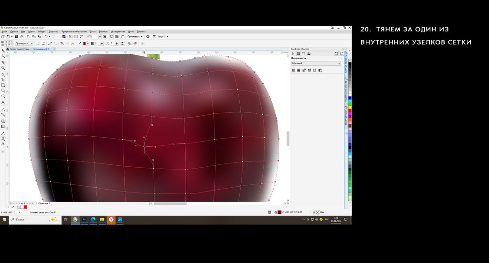This screenshot has height=263, width=489.
Task: Open the Options gear icon
Action: [148, 36]
